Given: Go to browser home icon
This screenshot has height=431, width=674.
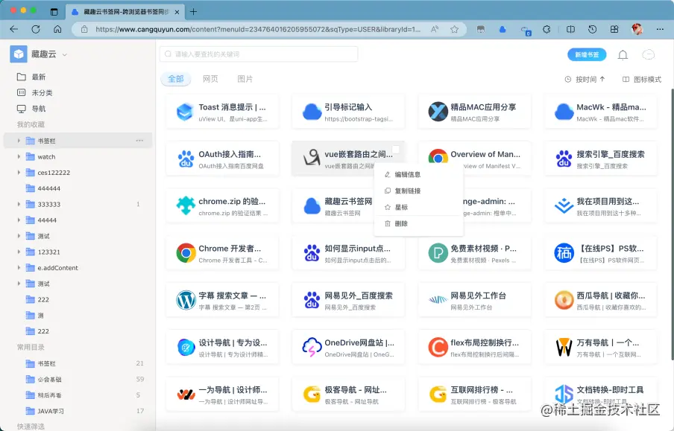Looking at the screenshot, I should point(57,29).
